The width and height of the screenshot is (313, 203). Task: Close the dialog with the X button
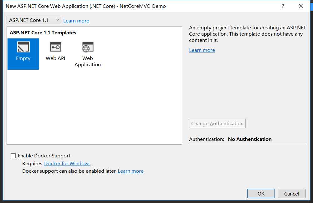pyautogui.click(x=301, y=6)
